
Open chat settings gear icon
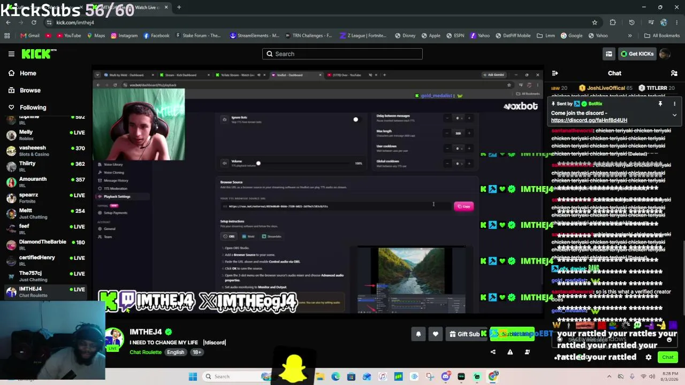pos(649,357)
